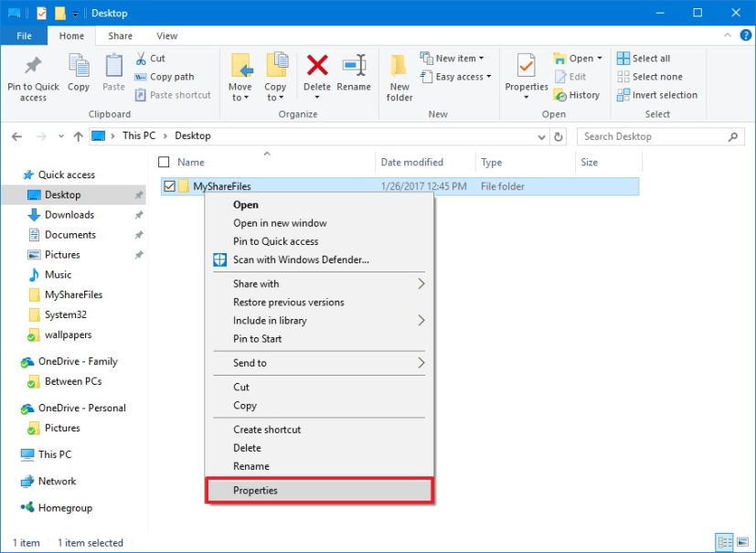Click the Refresh icon in the address bar

(x=558, y=136)
